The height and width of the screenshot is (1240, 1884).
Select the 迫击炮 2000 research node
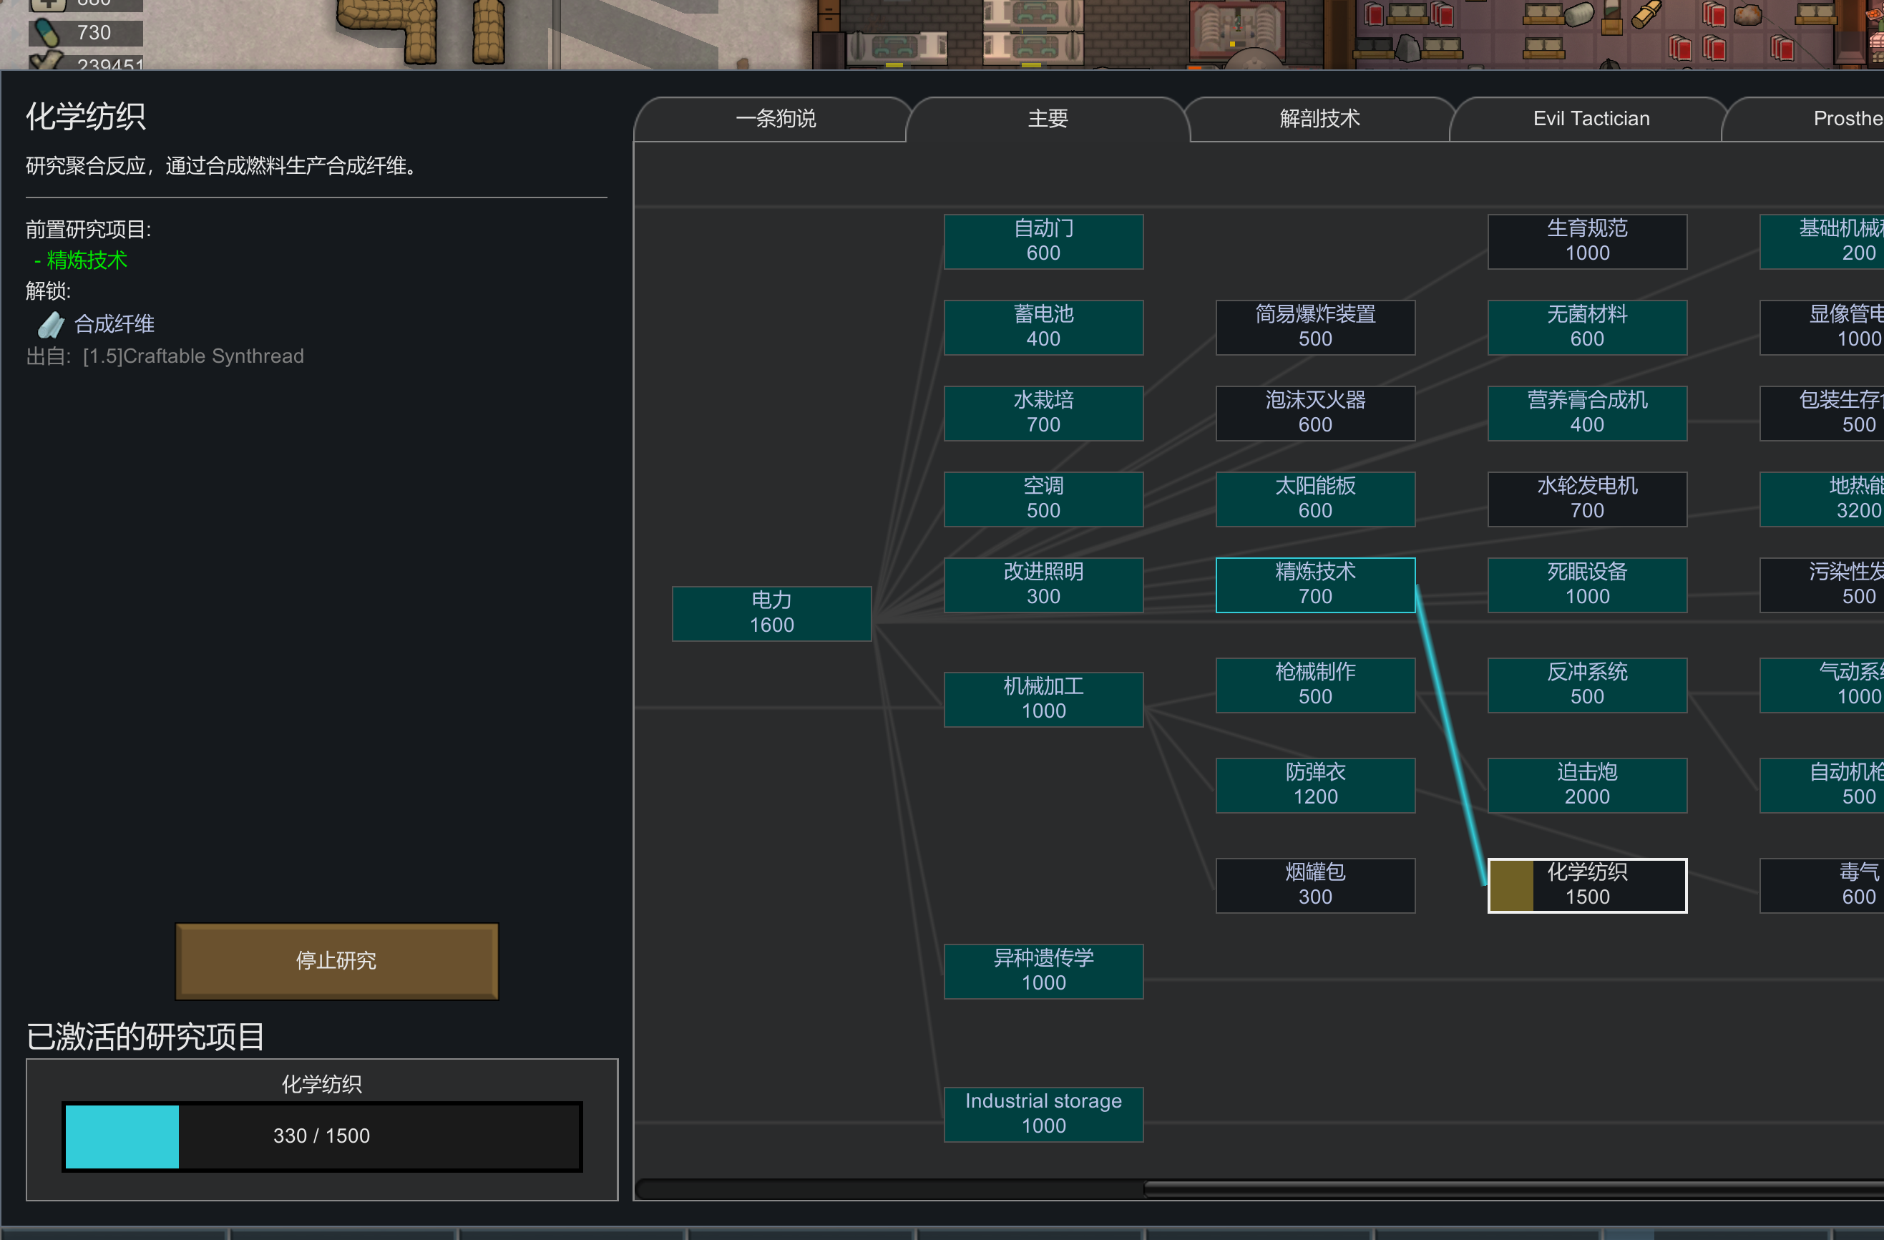1587,785
